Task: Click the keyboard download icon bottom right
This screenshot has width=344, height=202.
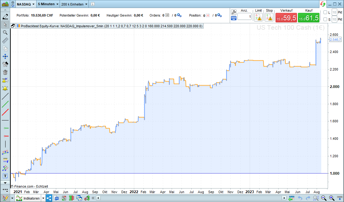Action: click(340, 198)
